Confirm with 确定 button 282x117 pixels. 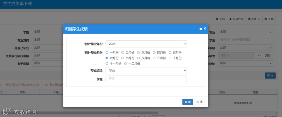pos(187,102)
